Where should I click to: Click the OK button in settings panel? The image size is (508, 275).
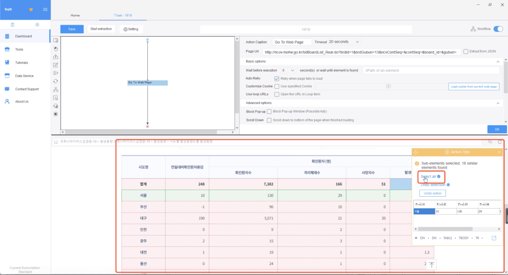[497, 129]
